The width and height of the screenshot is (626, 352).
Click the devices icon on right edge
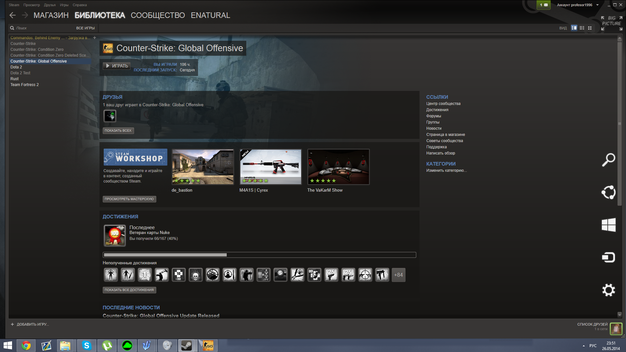[x=608, y=257]
